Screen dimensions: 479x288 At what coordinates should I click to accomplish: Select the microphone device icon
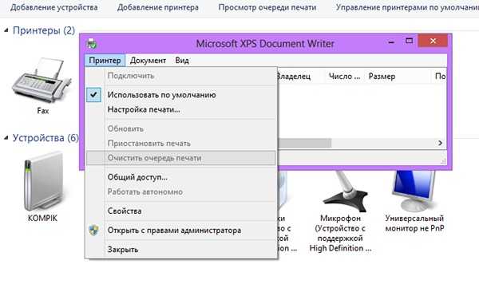(345, 191)
